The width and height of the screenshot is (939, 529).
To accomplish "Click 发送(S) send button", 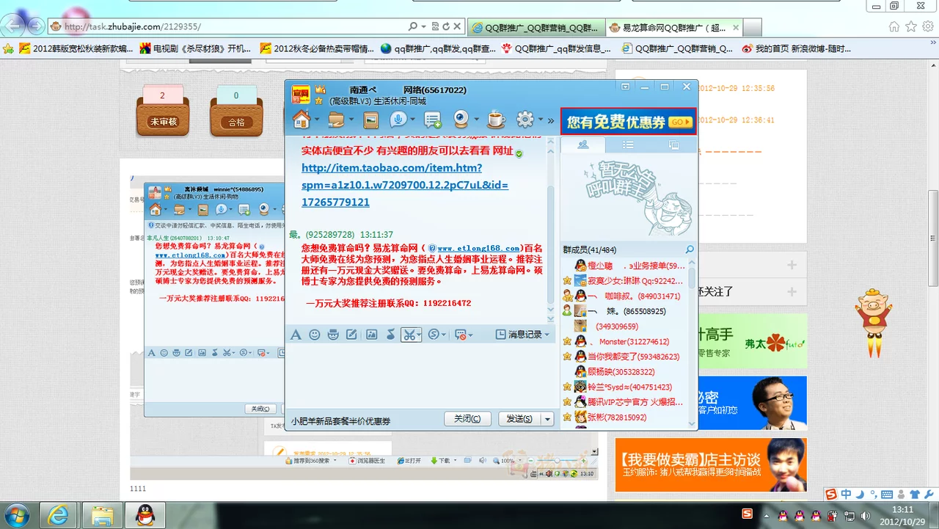I will point(520,419).
